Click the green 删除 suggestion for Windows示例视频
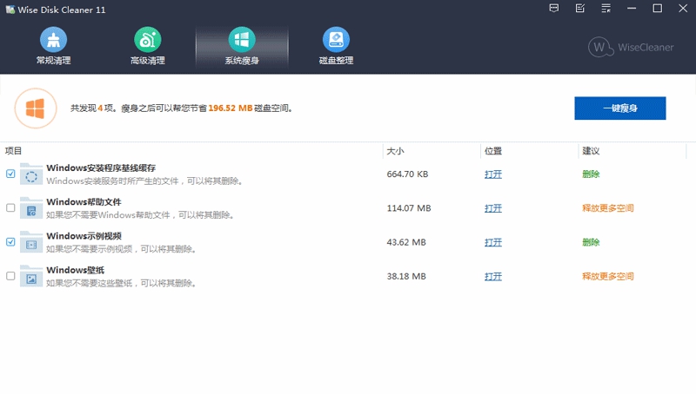This screenshot has width=696, height=394. pos(591,242)
